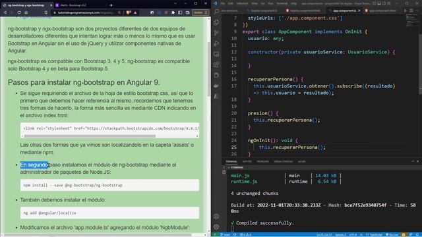The width and height of the screenshot is (422, 237).
Task: Toggle the bottom panel layout icon
Action: click(x=379, y=3)
